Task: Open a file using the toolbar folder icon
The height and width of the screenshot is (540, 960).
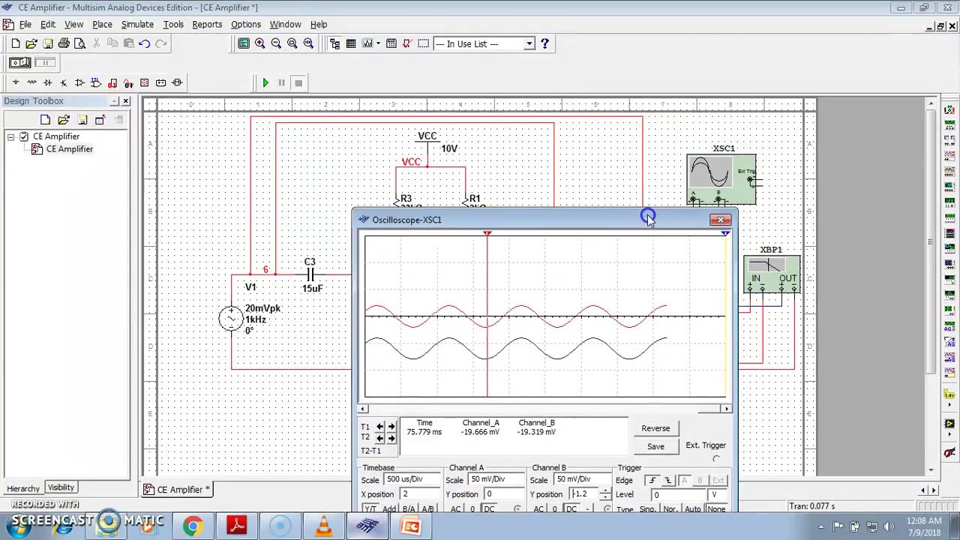Action: coord(31,43)
